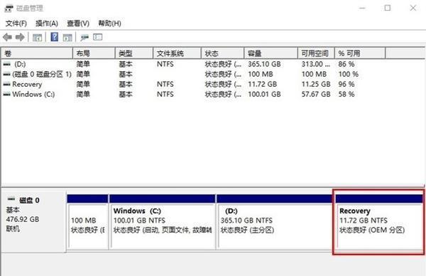The height and width of the screenshot is (276, 426).
Task: Click the 磁盘 0 disk icon
Action: point(11,199)
